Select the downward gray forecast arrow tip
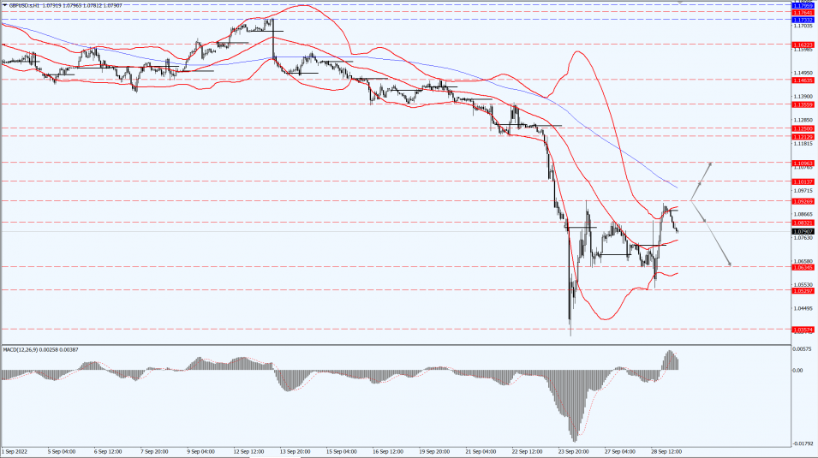Viewport: 818px width, 458px height. tap(729, 264)
